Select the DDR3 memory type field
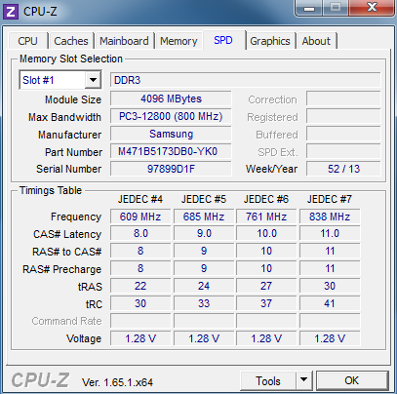The height and width of the screenshot is (394, 397). tap(245, 80)
